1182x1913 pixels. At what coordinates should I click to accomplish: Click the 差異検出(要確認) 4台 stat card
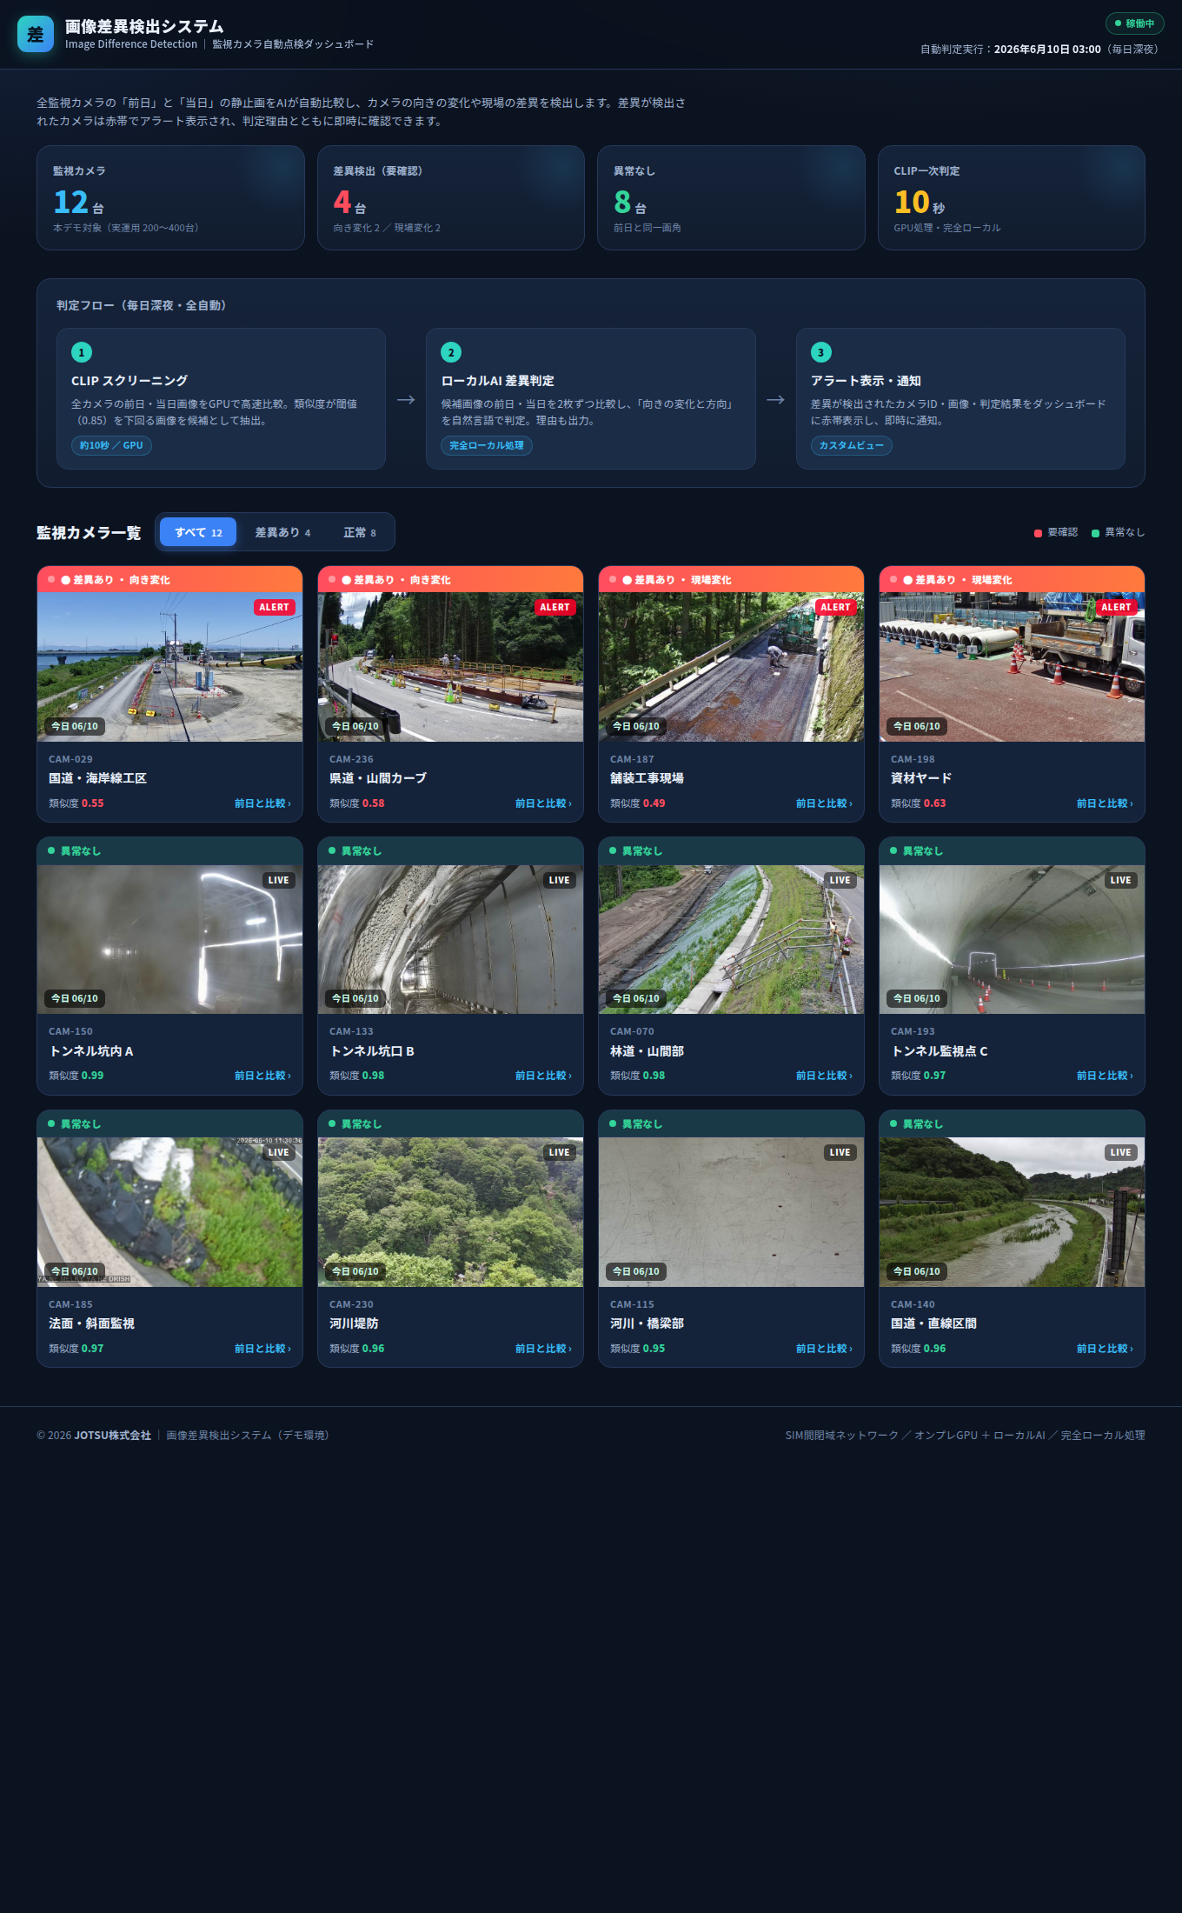tap(451, 197)
